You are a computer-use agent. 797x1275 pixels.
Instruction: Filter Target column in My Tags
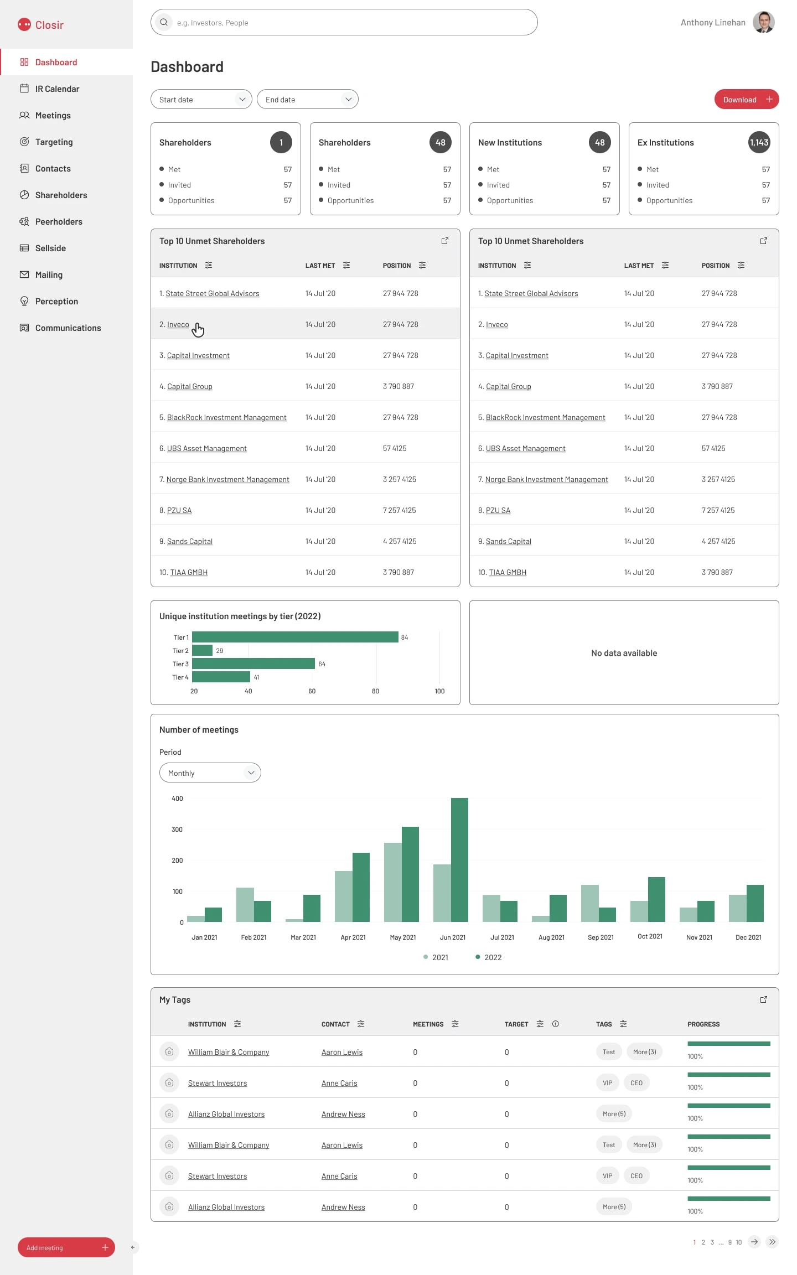pos(540,1024)
